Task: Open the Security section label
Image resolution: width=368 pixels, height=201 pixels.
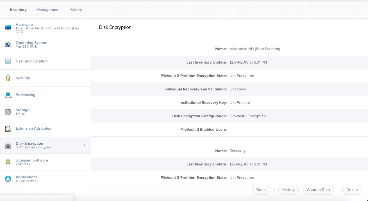Action: (23, 78)
